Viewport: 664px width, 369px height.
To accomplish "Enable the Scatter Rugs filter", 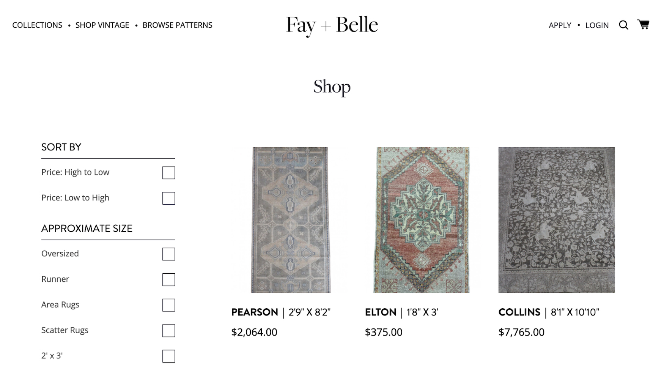I will coord(168,331).
